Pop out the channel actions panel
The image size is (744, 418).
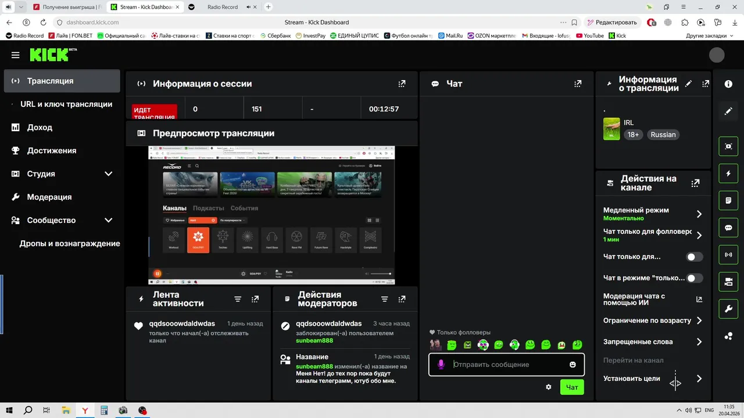coord(695,183)
